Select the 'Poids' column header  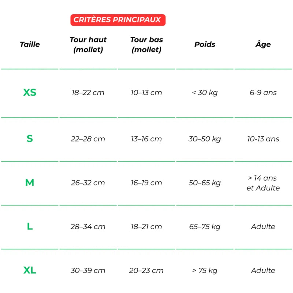point(205,44)
